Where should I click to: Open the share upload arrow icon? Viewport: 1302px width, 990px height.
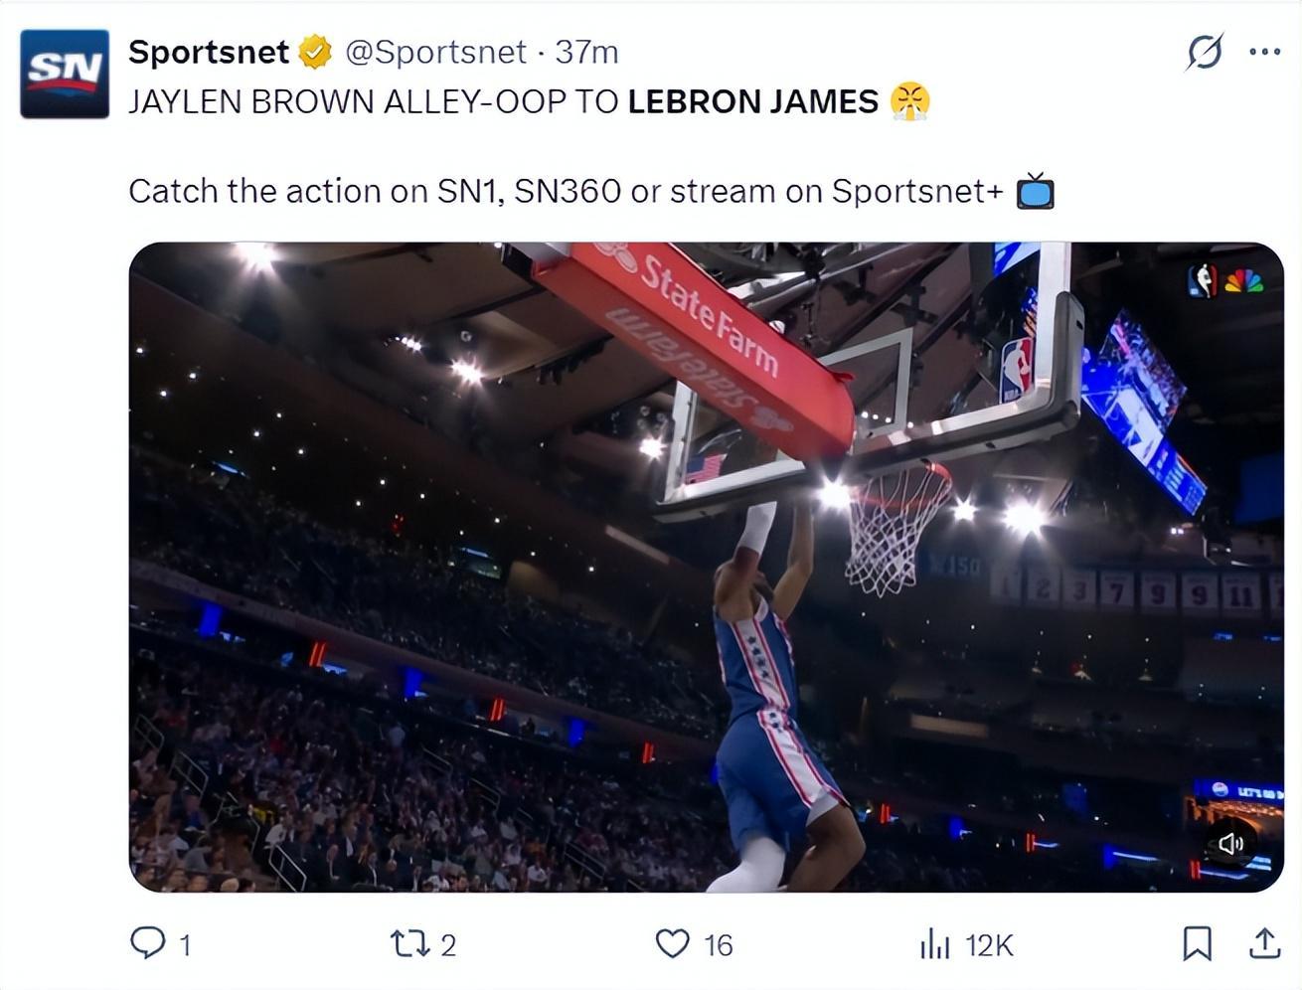click(x=1264, y=943)
